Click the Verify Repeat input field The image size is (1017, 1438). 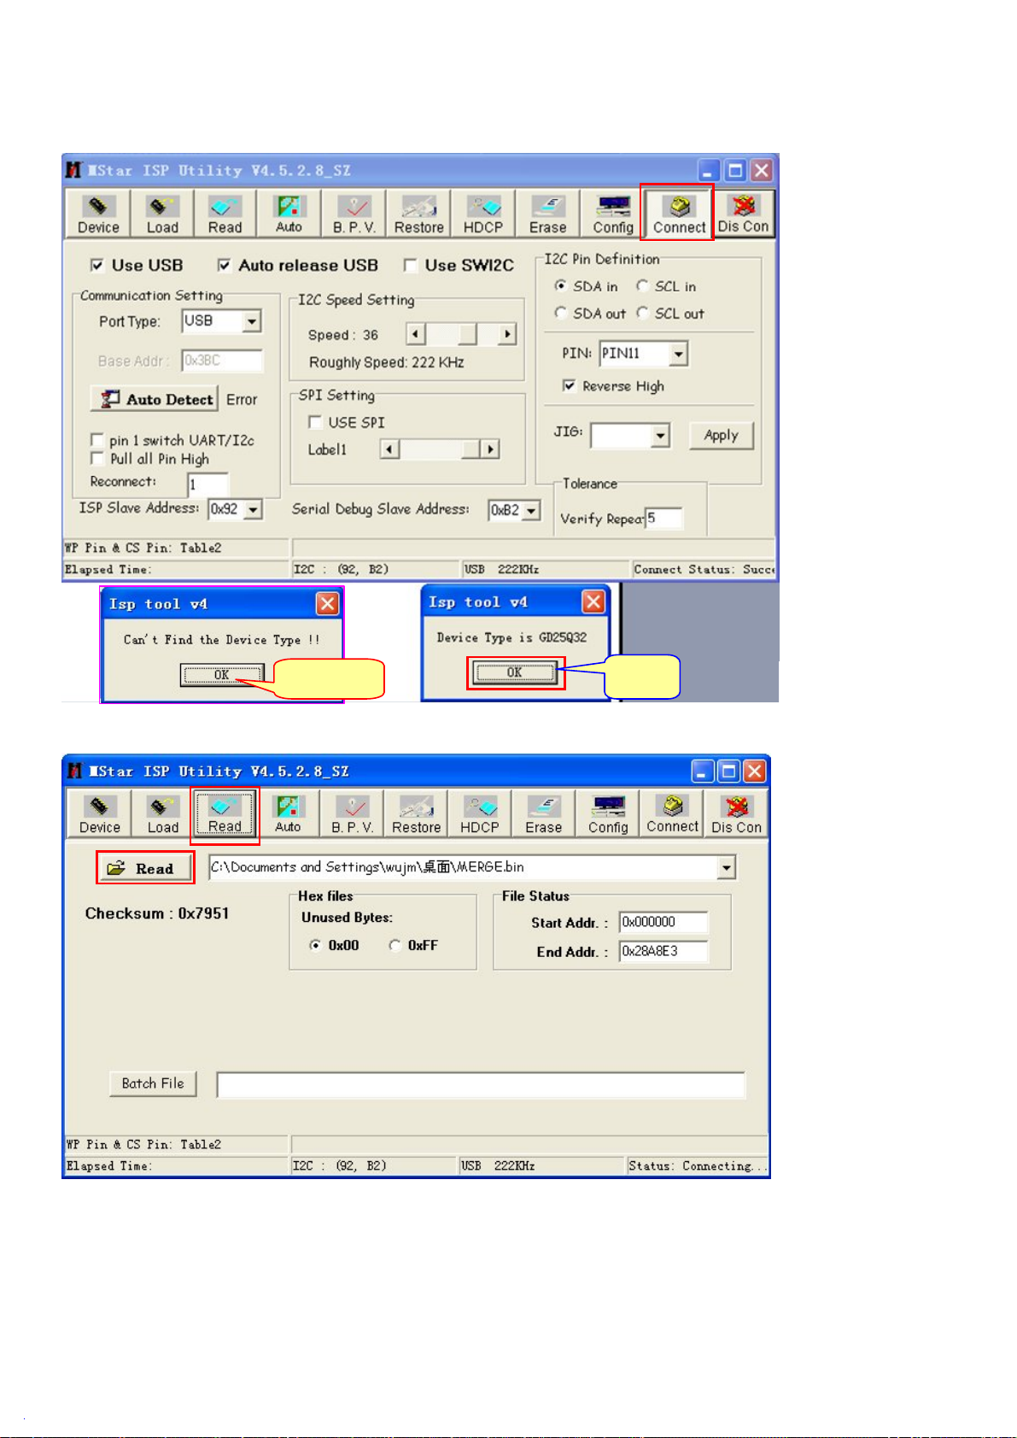point(663,519)
